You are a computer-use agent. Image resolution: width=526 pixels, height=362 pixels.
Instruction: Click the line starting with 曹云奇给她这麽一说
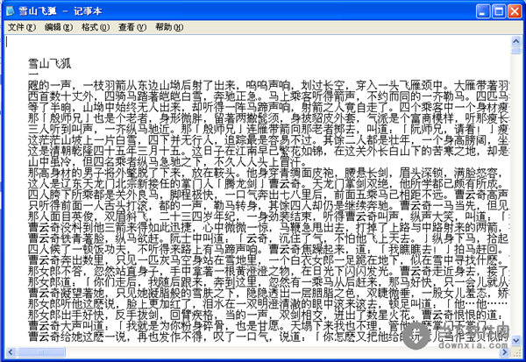pos(268,337)
